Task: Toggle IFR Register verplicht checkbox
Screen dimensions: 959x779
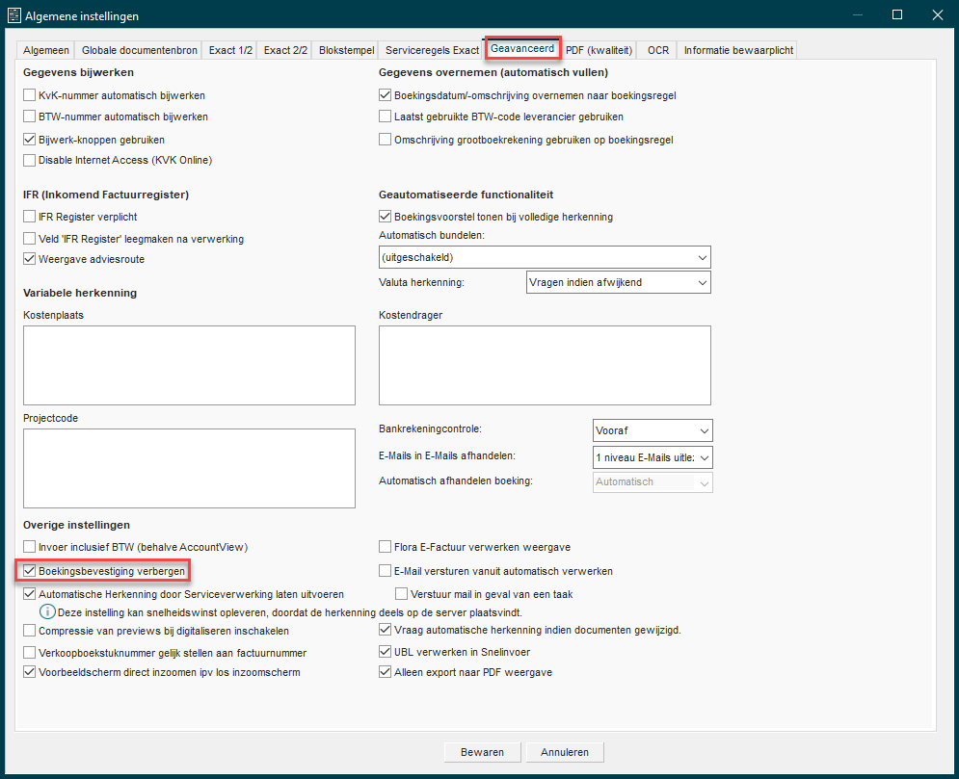Action: 30,217
